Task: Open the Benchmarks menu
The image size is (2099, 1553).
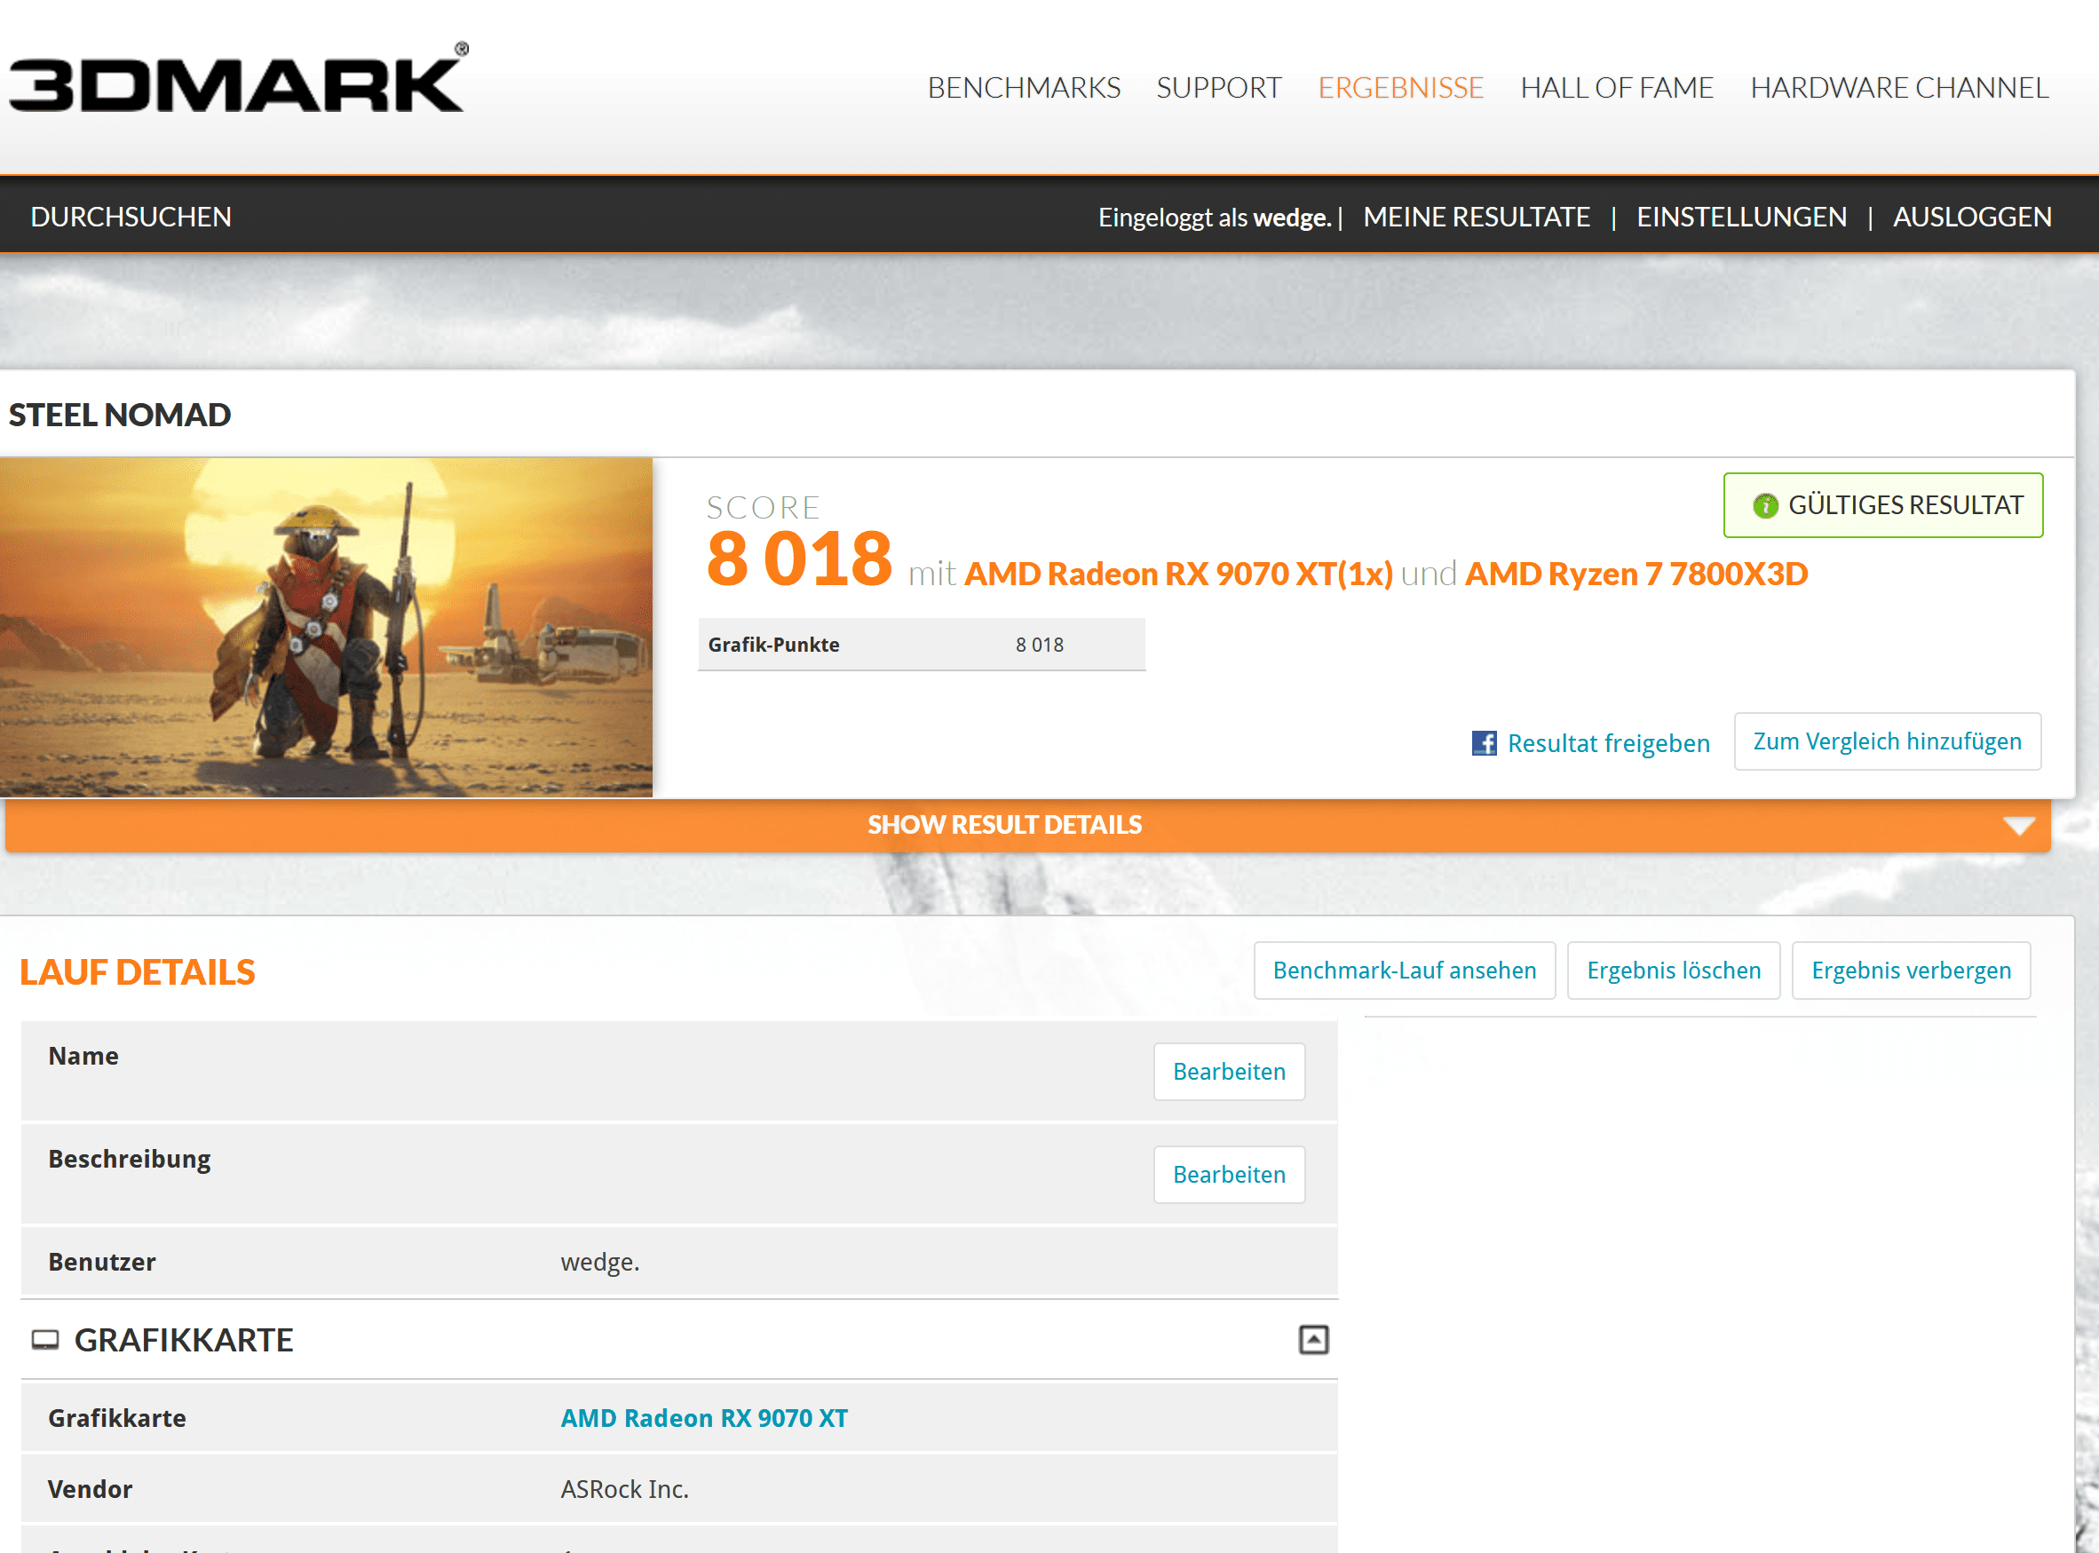Action: [x=1023, y=87]
